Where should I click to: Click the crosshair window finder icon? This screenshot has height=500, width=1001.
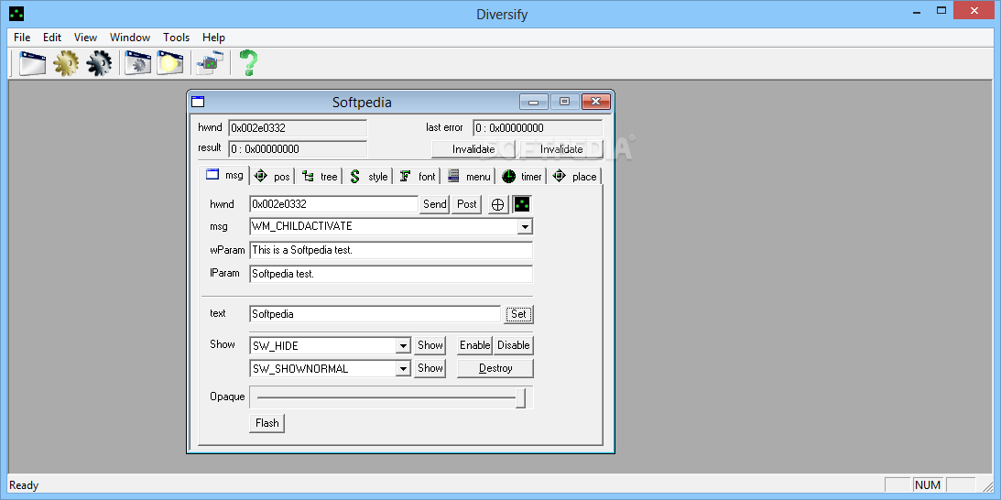pyautogui.click(x=498, y=204)
